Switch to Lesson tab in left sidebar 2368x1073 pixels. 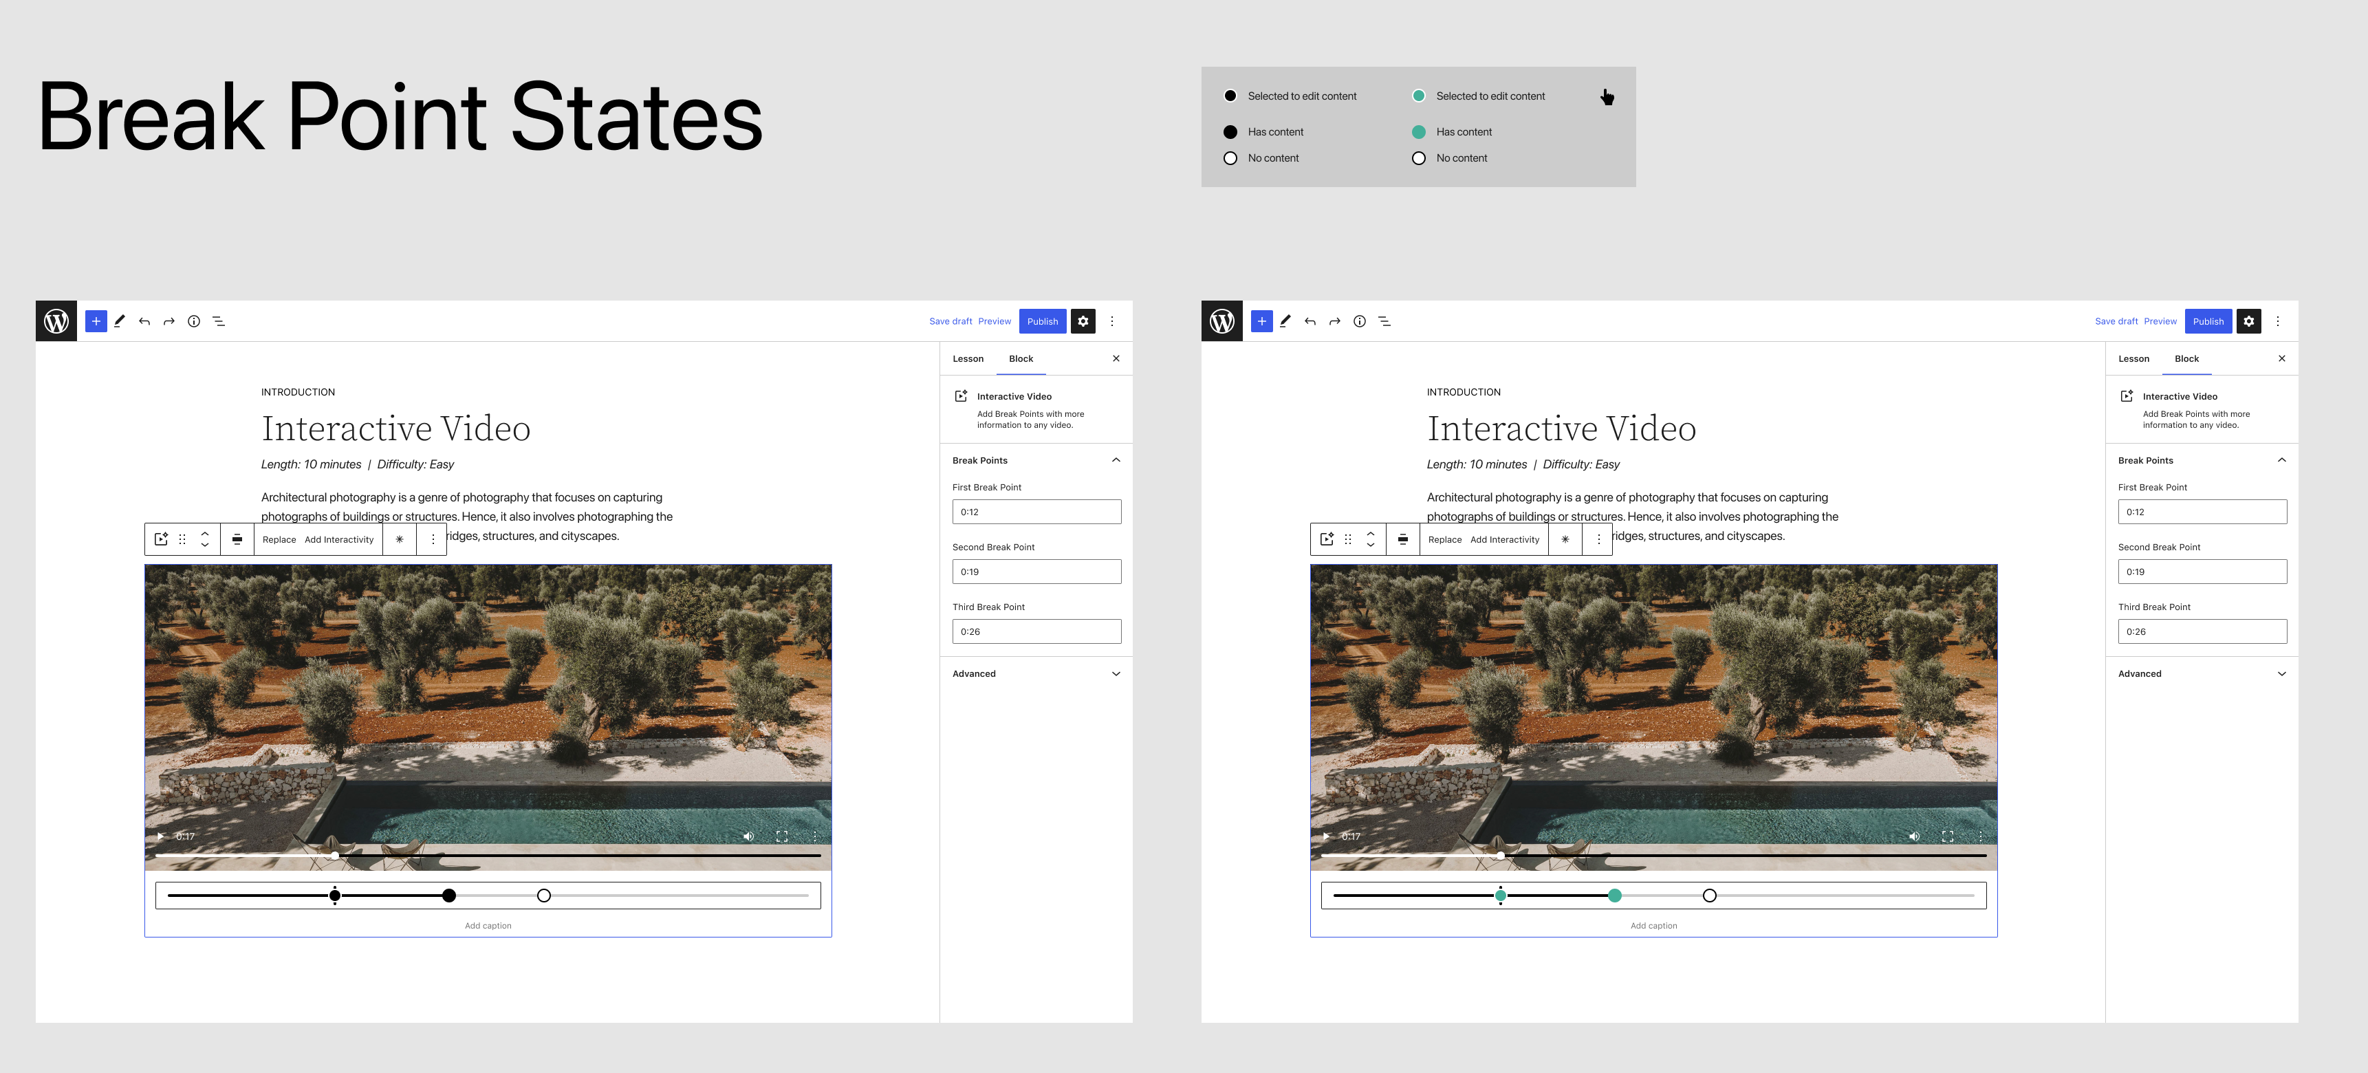point(968,358)
